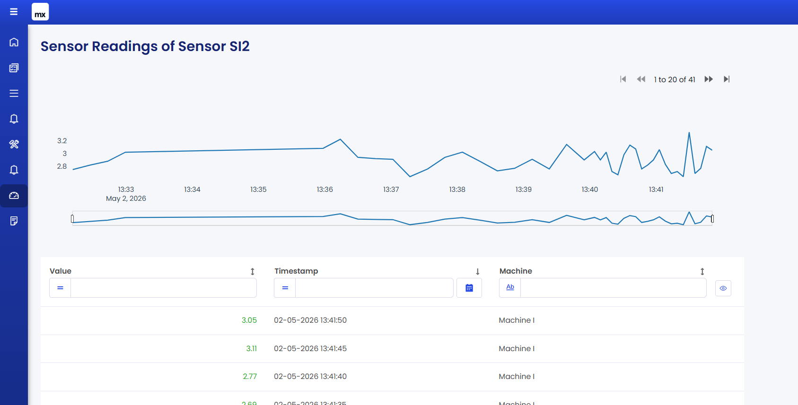Select timestamp 02-05-2026 13:41:50
The image size is (798, 405).
(310, 320)
